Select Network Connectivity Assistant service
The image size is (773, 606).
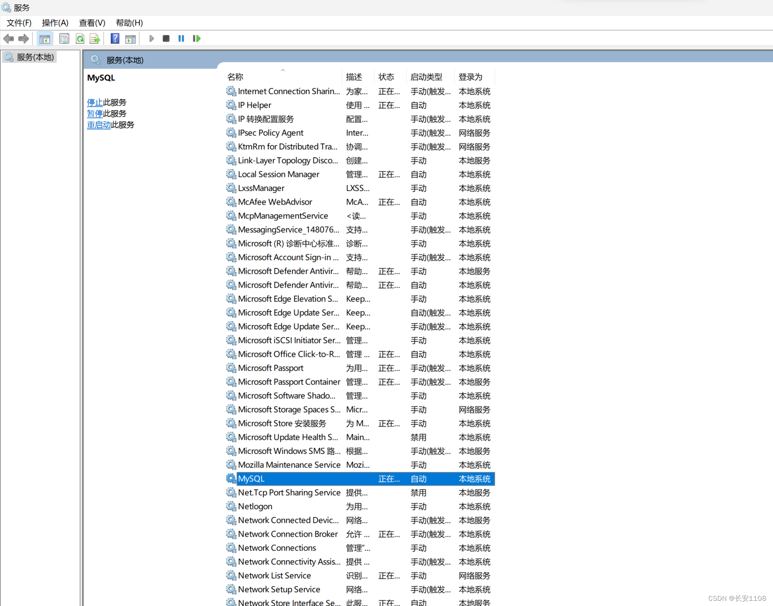(x=360, y=562)
